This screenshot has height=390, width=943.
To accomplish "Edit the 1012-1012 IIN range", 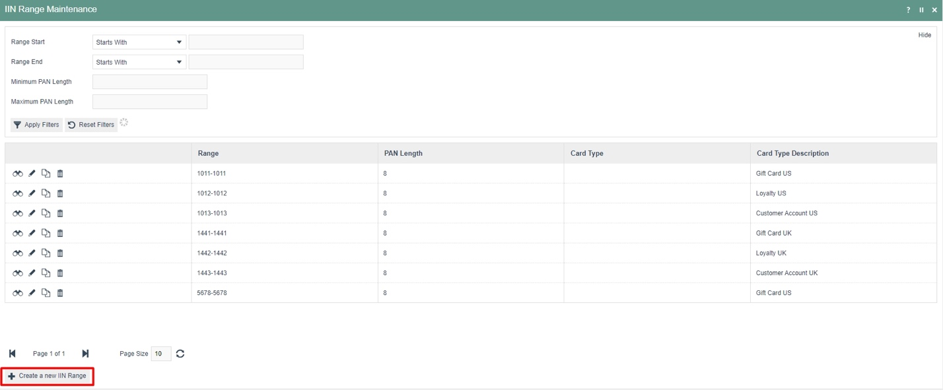I will point(31,193).
